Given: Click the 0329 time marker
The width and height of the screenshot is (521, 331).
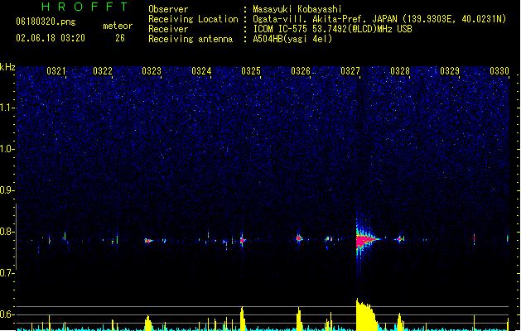Looking at the screenshot, I should coord(450,71).
